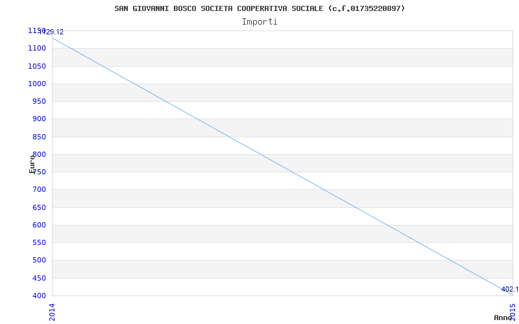The height and width of the screenshot is (324, 519).
Task: Click the chart title SAN GIOVANNI BOSCO SOCIETA COOPERATIVA SOCIALE
Action: pyautogui.click(x=259, y=8)
